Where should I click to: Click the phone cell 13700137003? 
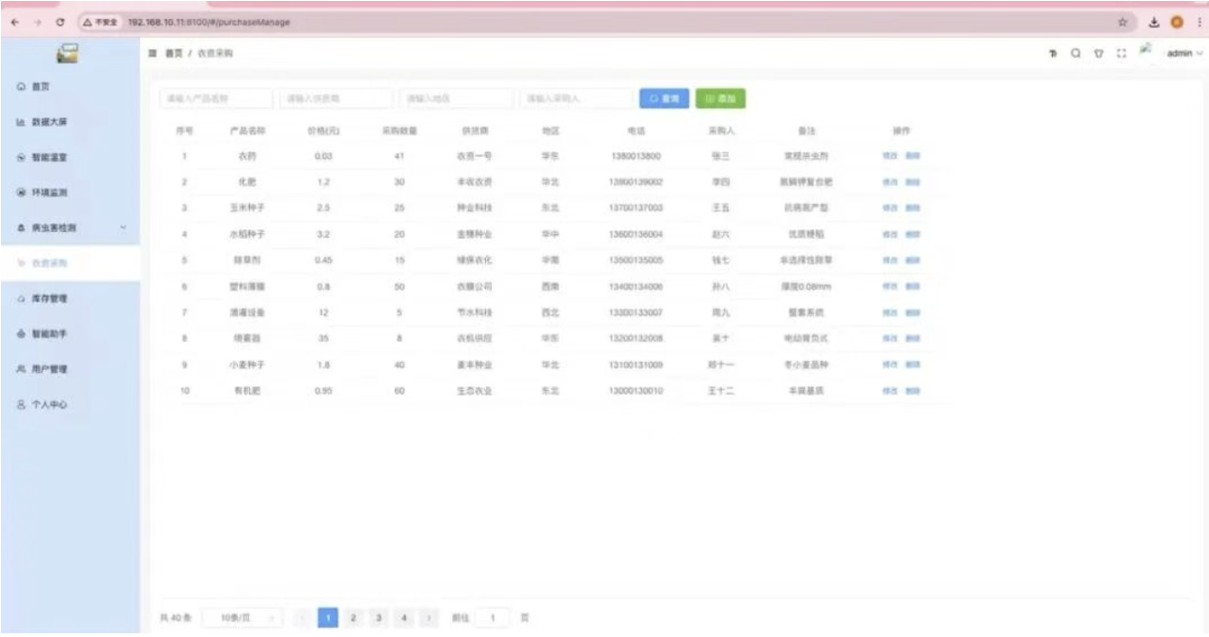click(x=636, y=208)
